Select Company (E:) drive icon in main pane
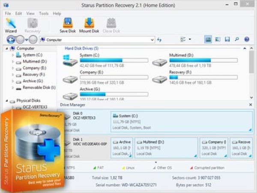This screenshot has width=257, height=193. point(70,79)
